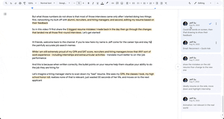The height and width of the screenshot is (119, 224).
Task: Clear text formatting
Action: pos(166,3)
